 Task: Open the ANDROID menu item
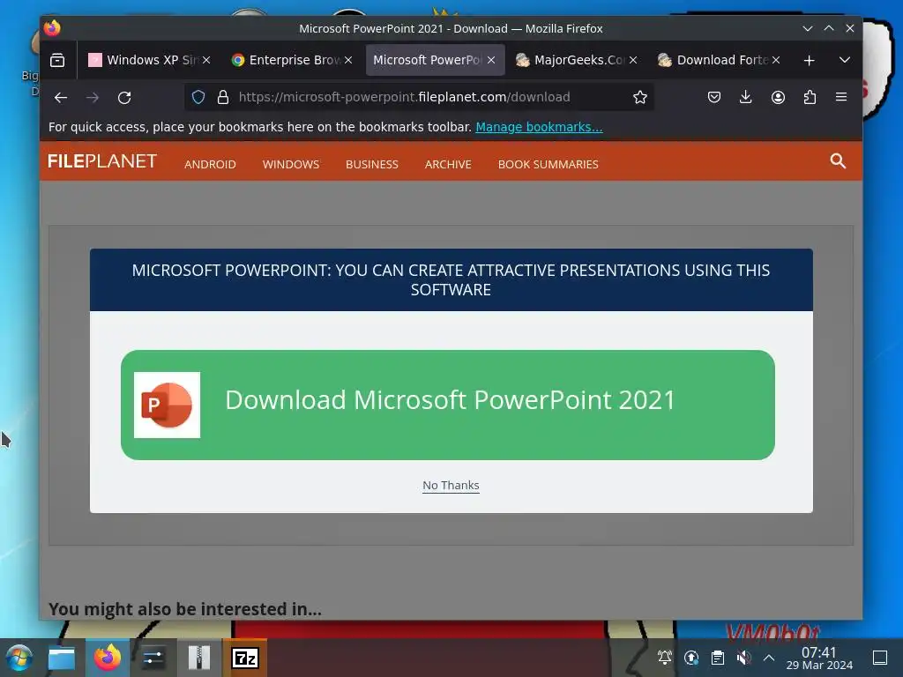coord(210,165)
